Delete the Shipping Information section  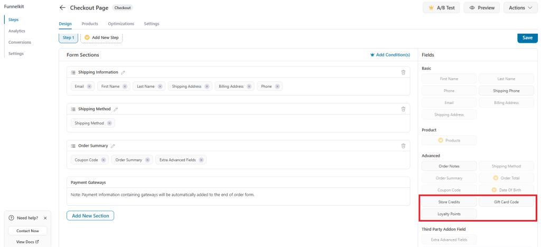(403, 72)
